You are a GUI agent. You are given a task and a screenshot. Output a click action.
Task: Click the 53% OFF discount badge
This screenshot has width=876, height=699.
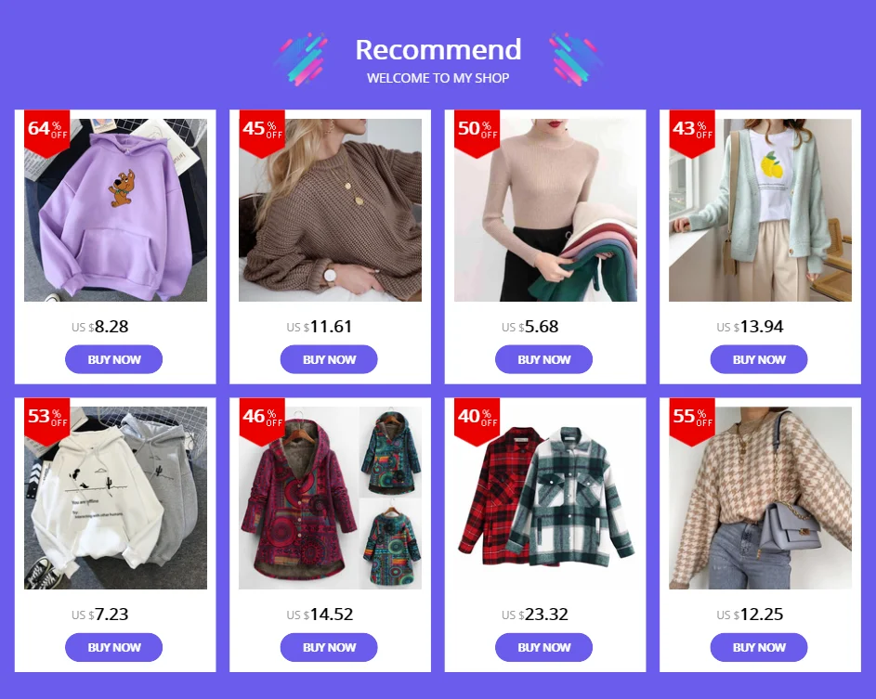click(x=47, y=421)
